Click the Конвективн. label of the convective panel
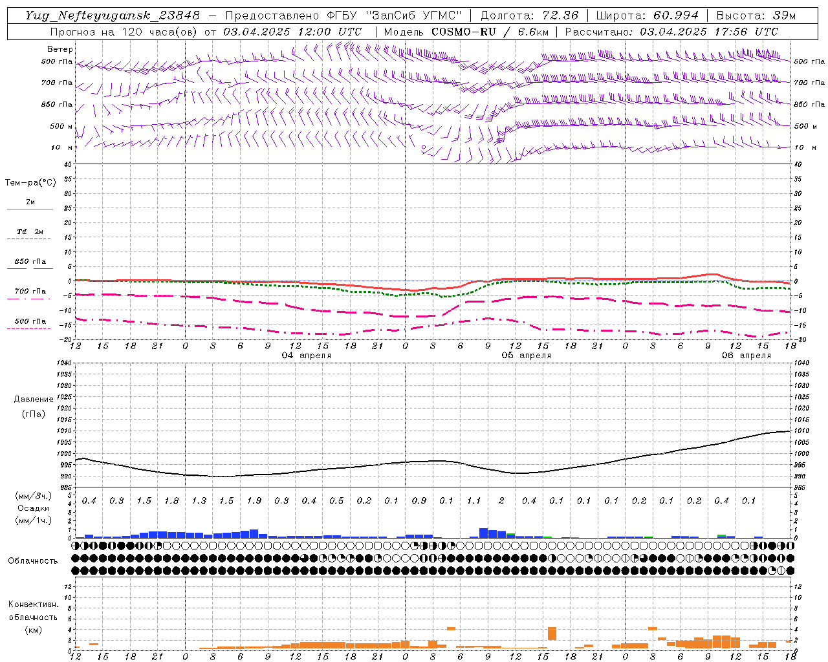This screenshot has width=828, height=662. tap(33, 604)
